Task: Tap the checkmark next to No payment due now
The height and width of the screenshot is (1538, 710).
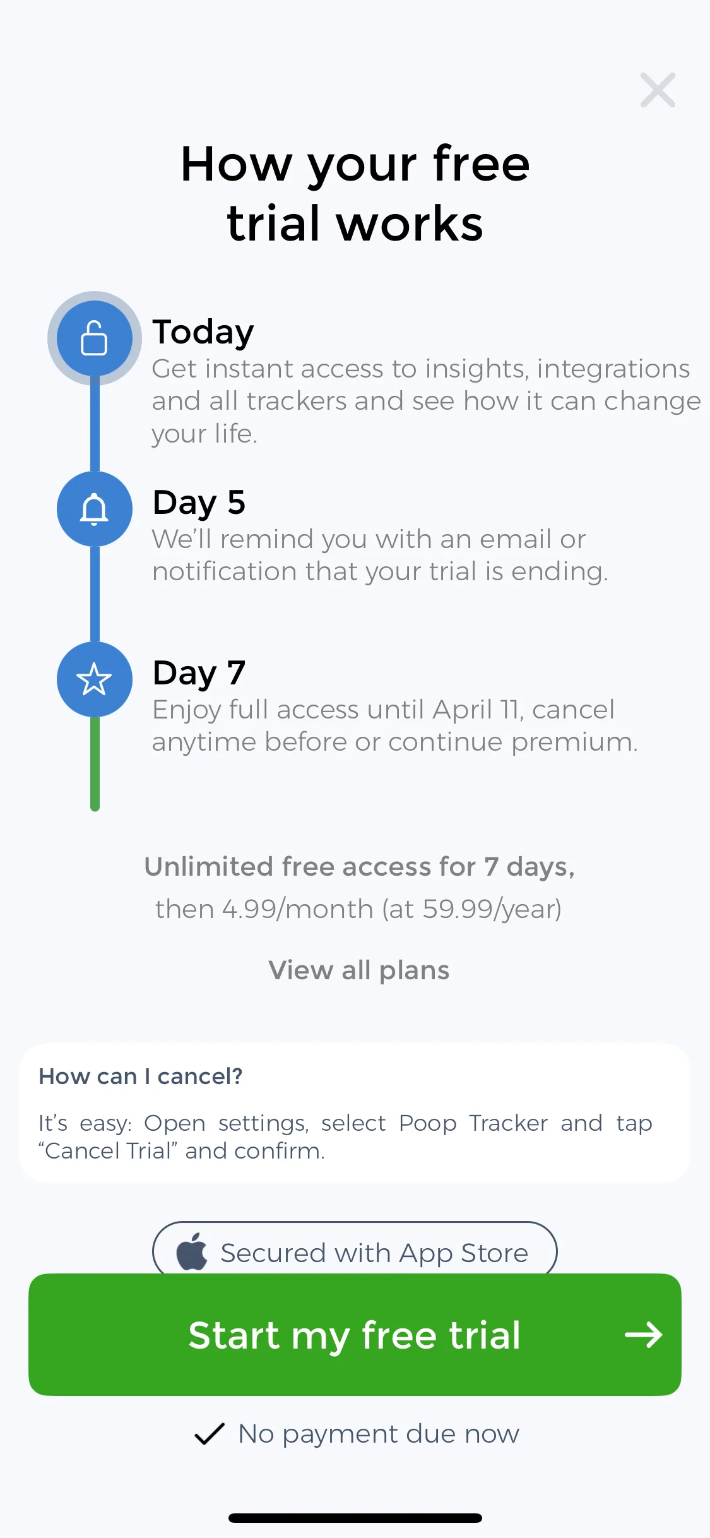Action: point(210,1434)
